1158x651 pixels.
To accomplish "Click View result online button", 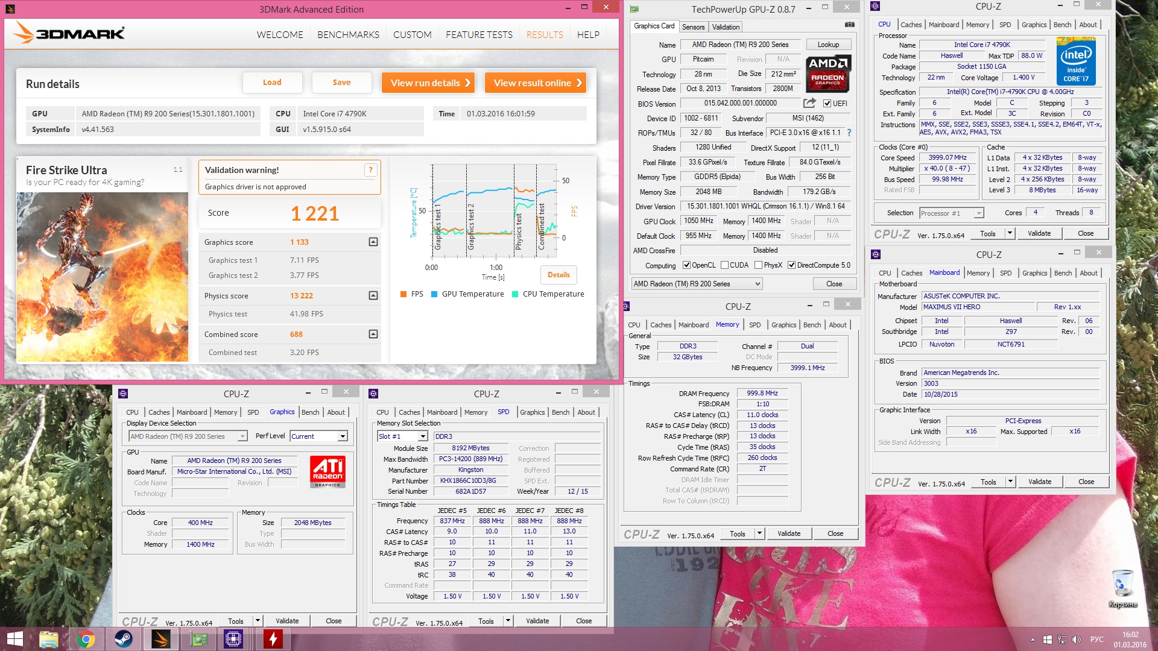I will coord(536,83).
